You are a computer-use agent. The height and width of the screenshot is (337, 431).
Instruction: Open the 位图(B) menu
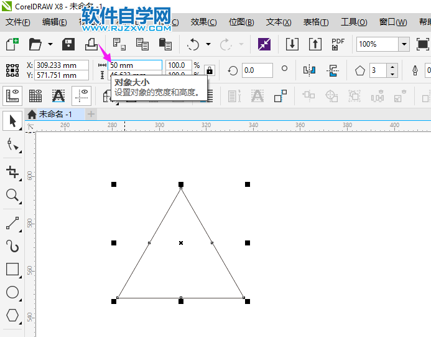click(241, 22)
